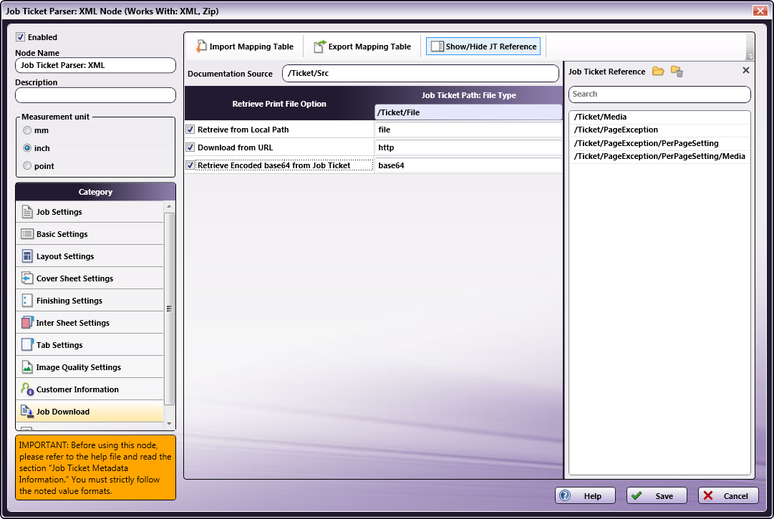This screenshot has width=774, height=519.
Task: Click the Description input field
Action: pyautogui.click(x=95, y=95)
